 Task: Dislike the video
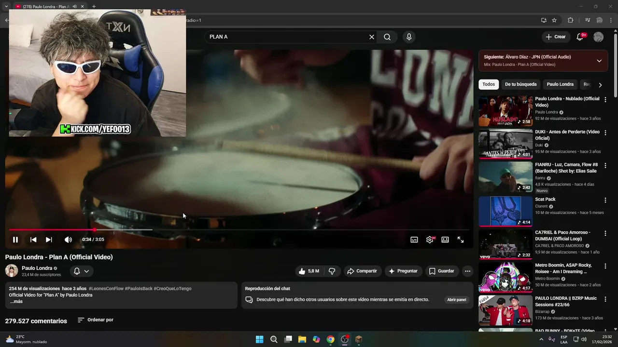(x=332, y=271)
